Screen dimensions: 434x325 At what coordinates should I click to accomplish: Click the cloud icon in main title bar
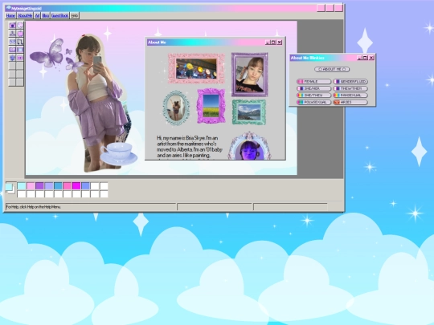tap(8, 8)
